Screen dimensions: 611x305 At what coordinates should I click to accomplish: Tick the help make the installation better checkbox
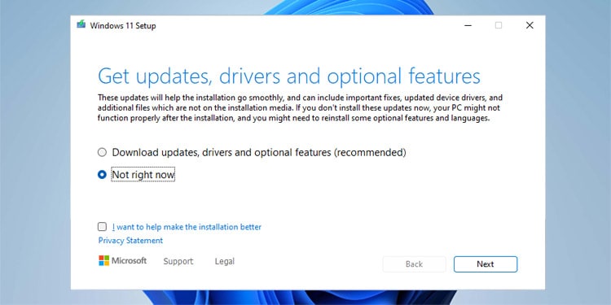pos(102,226)
